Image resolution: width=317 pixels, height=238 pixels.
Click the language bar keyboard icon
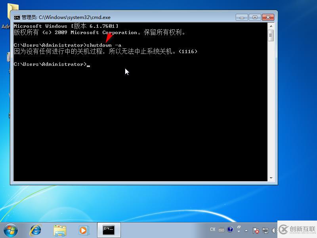click(222, 230)
